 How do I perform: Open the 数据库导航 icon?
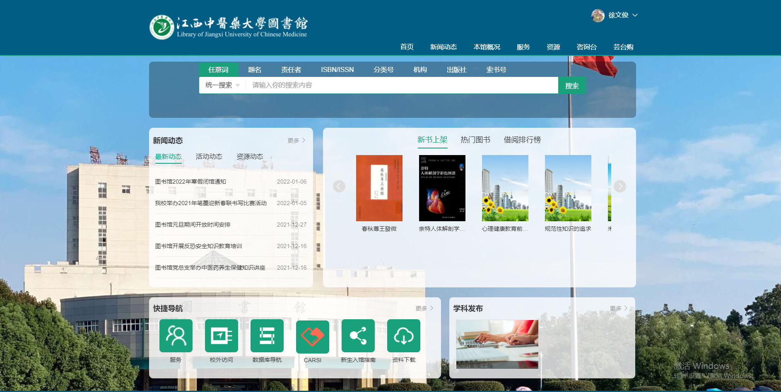267,336
